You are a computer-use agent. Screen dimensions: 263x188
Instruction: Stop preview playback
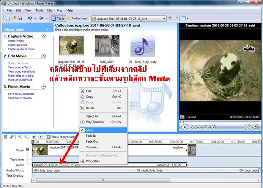(x=191, y=127)
